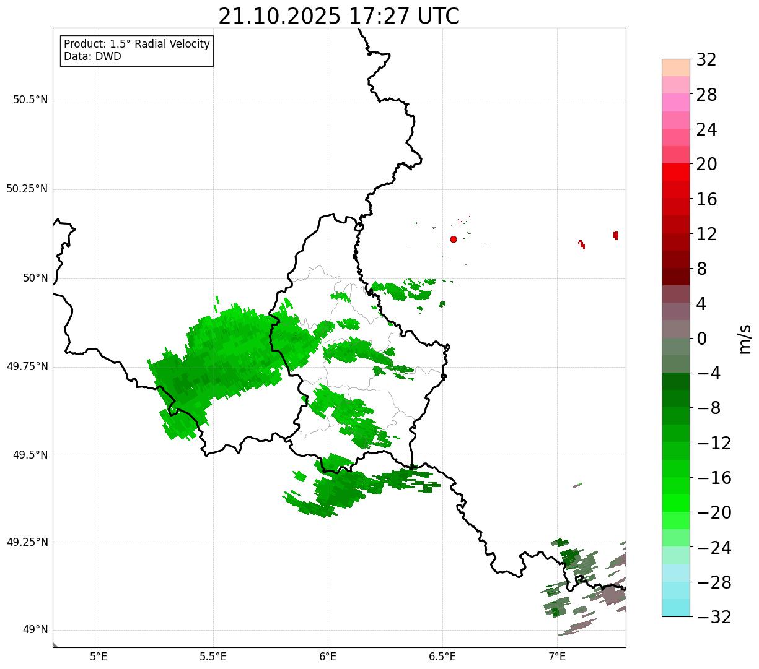The width and height of the screenshot is (759, 669).
Task: Click the 5.5°E longitude label
Action: pos(213,657)
